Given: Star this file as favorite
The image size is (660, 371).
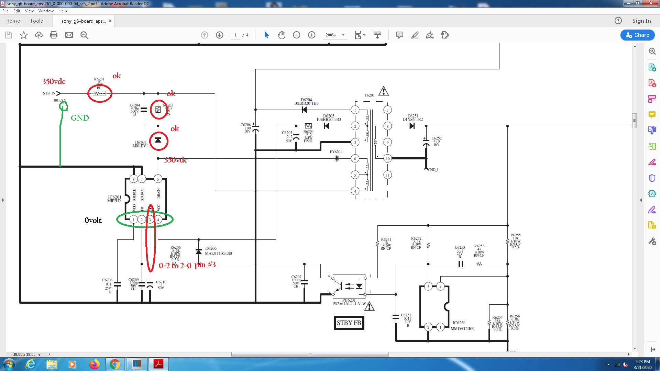Looking at the screenshot, I should click(x=24, y=35).
